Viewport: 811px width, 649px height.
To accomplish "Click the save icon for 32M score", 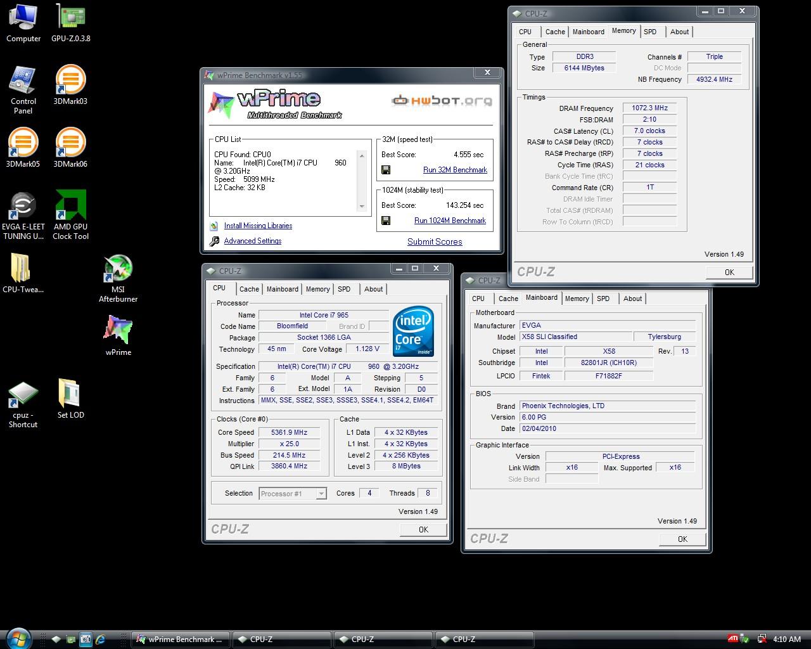I will (x=386, y=170).
